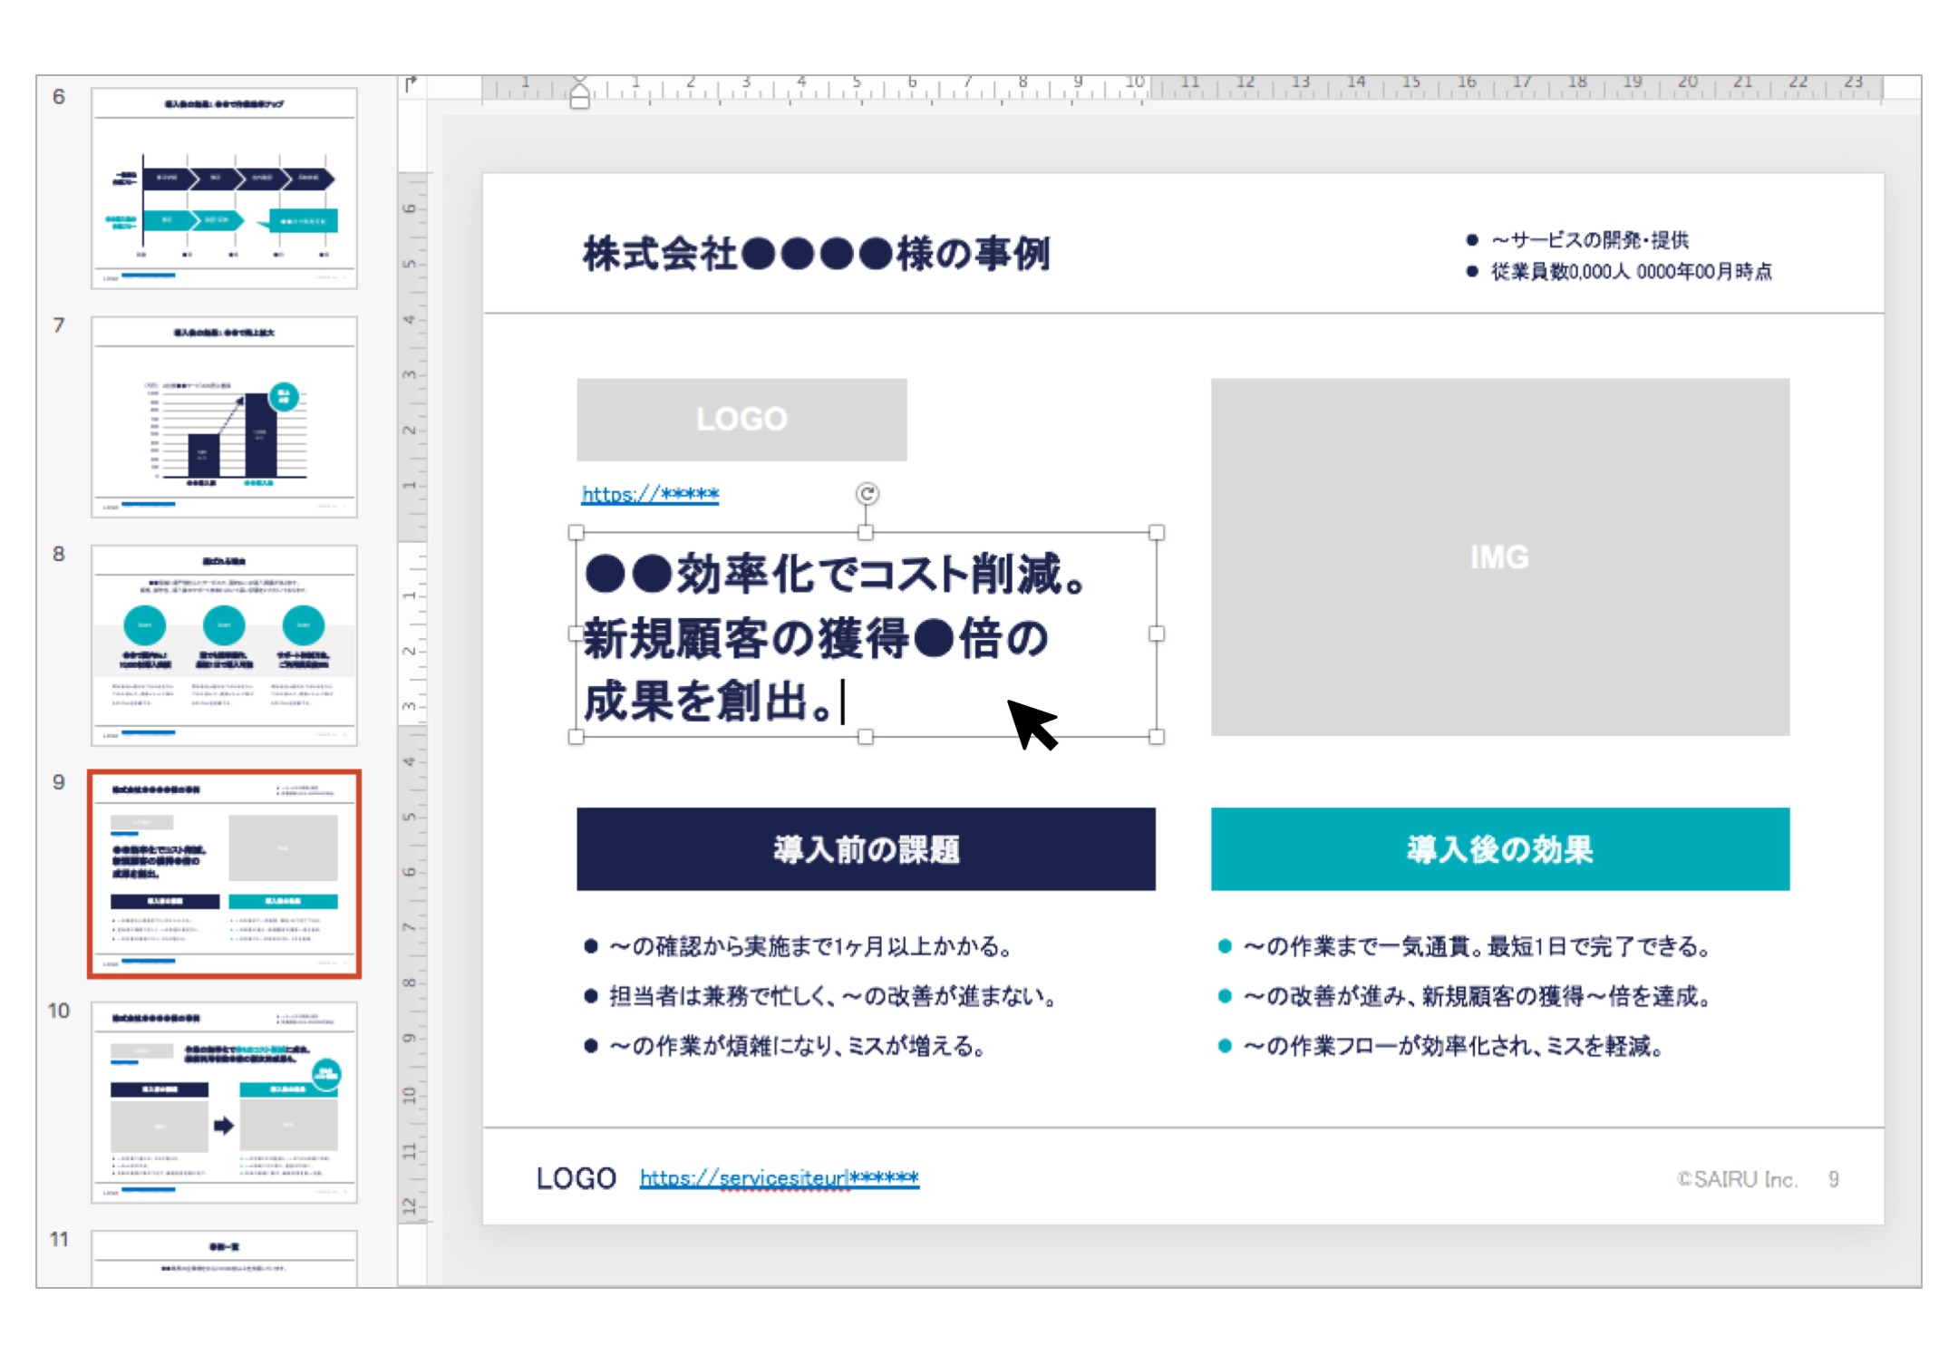Screen dimensions: 1958x1355
Task: Click the bottom-center handle of text box
Action: (867, 738)
